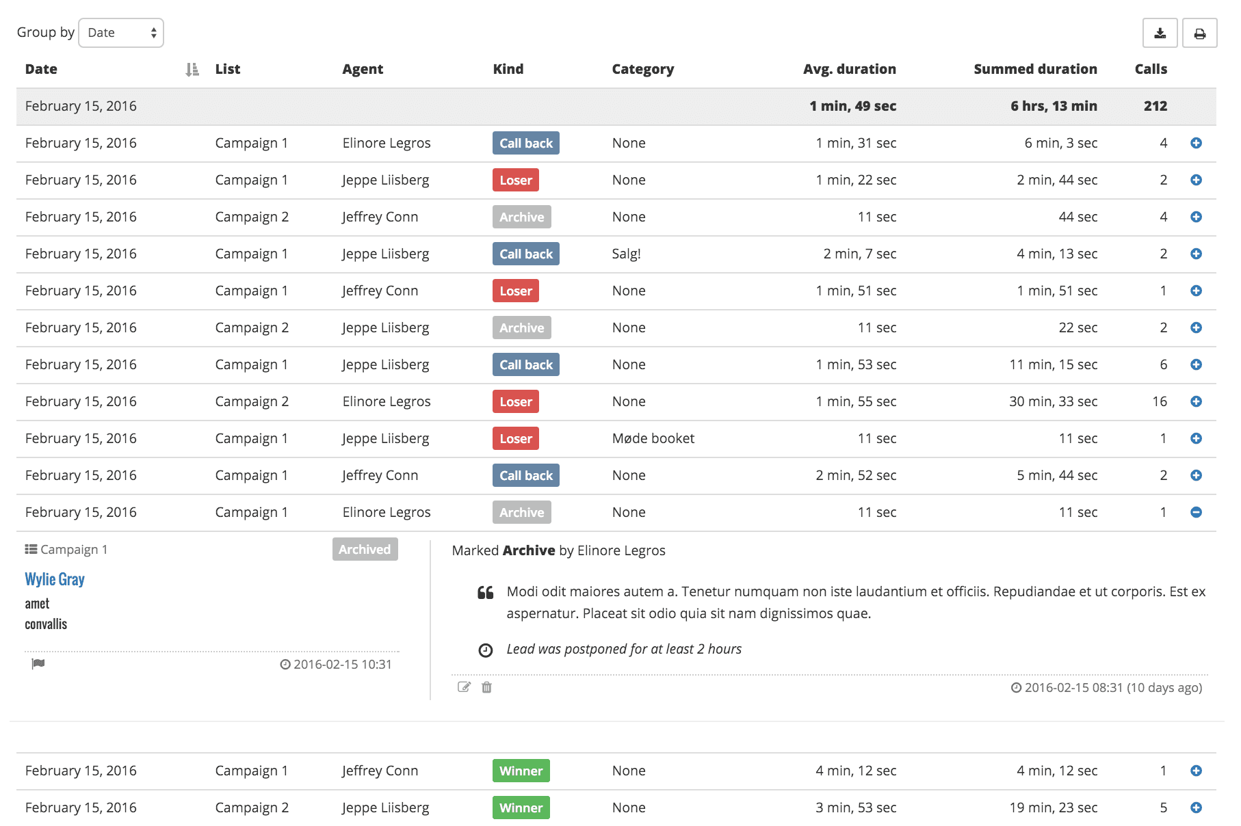Click the list icon beside Campaign 1
Viewport: 1241px width, 826px height.
coord(31,549)
